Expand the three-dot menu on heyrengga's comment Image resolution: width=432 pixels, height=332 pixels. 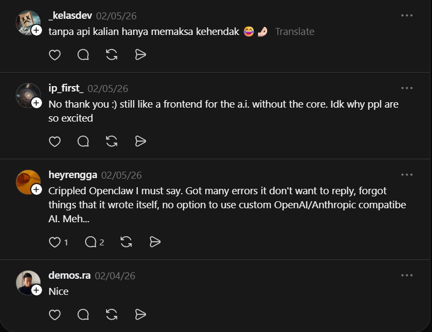407,175
